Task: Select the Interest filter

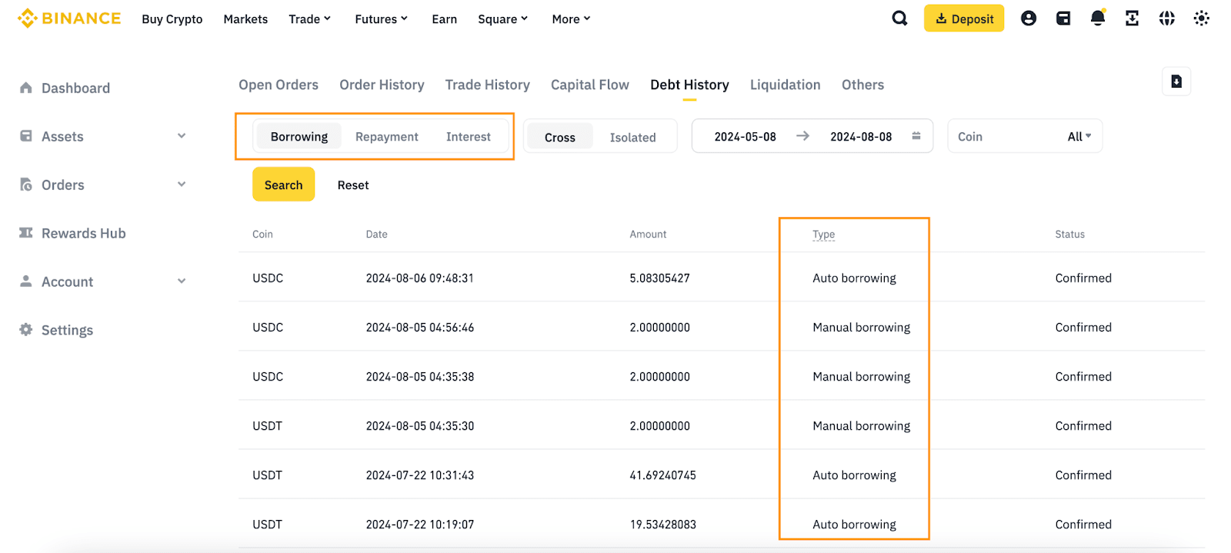Action: click(x=469, y=136)
